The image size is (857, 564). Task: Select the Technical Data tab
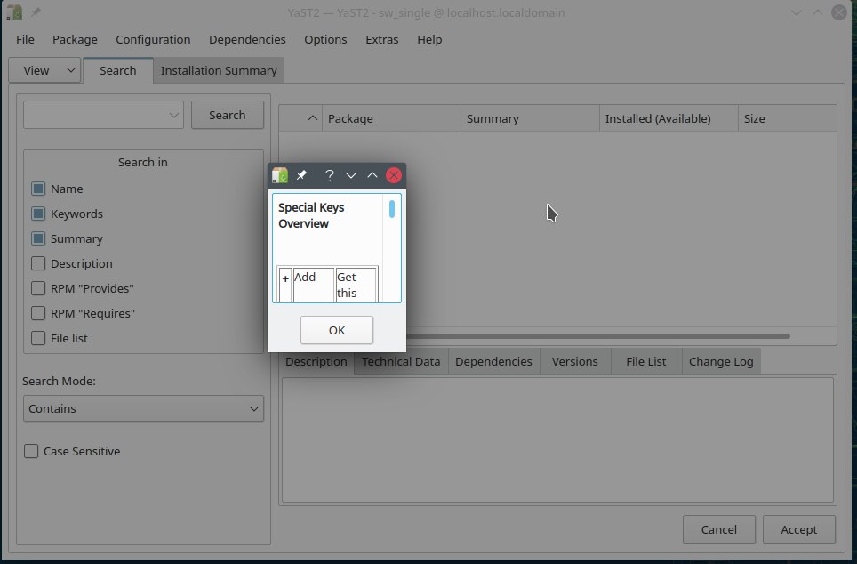pos(401,361)
